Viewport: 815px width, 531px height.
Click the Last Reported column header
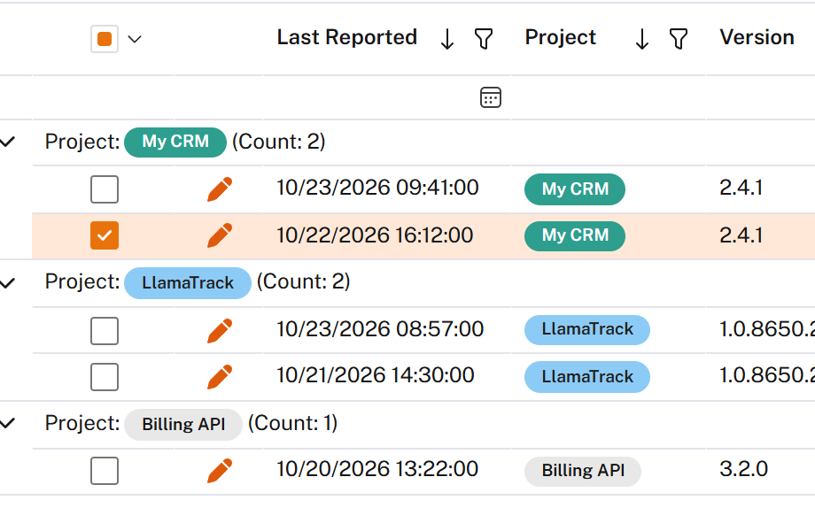tap(346, 37)
